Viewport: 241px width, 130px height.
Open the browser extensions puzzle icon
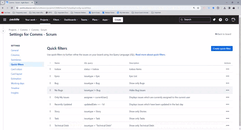point(218,8)
